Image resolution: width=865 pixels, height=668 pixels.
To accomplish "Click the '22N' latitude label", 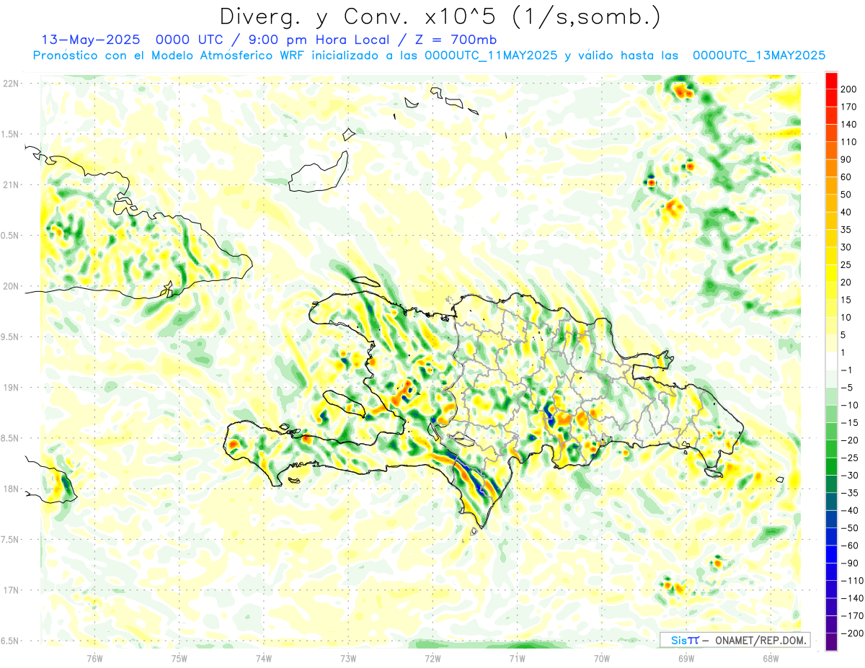I will [x=12, y=84].
